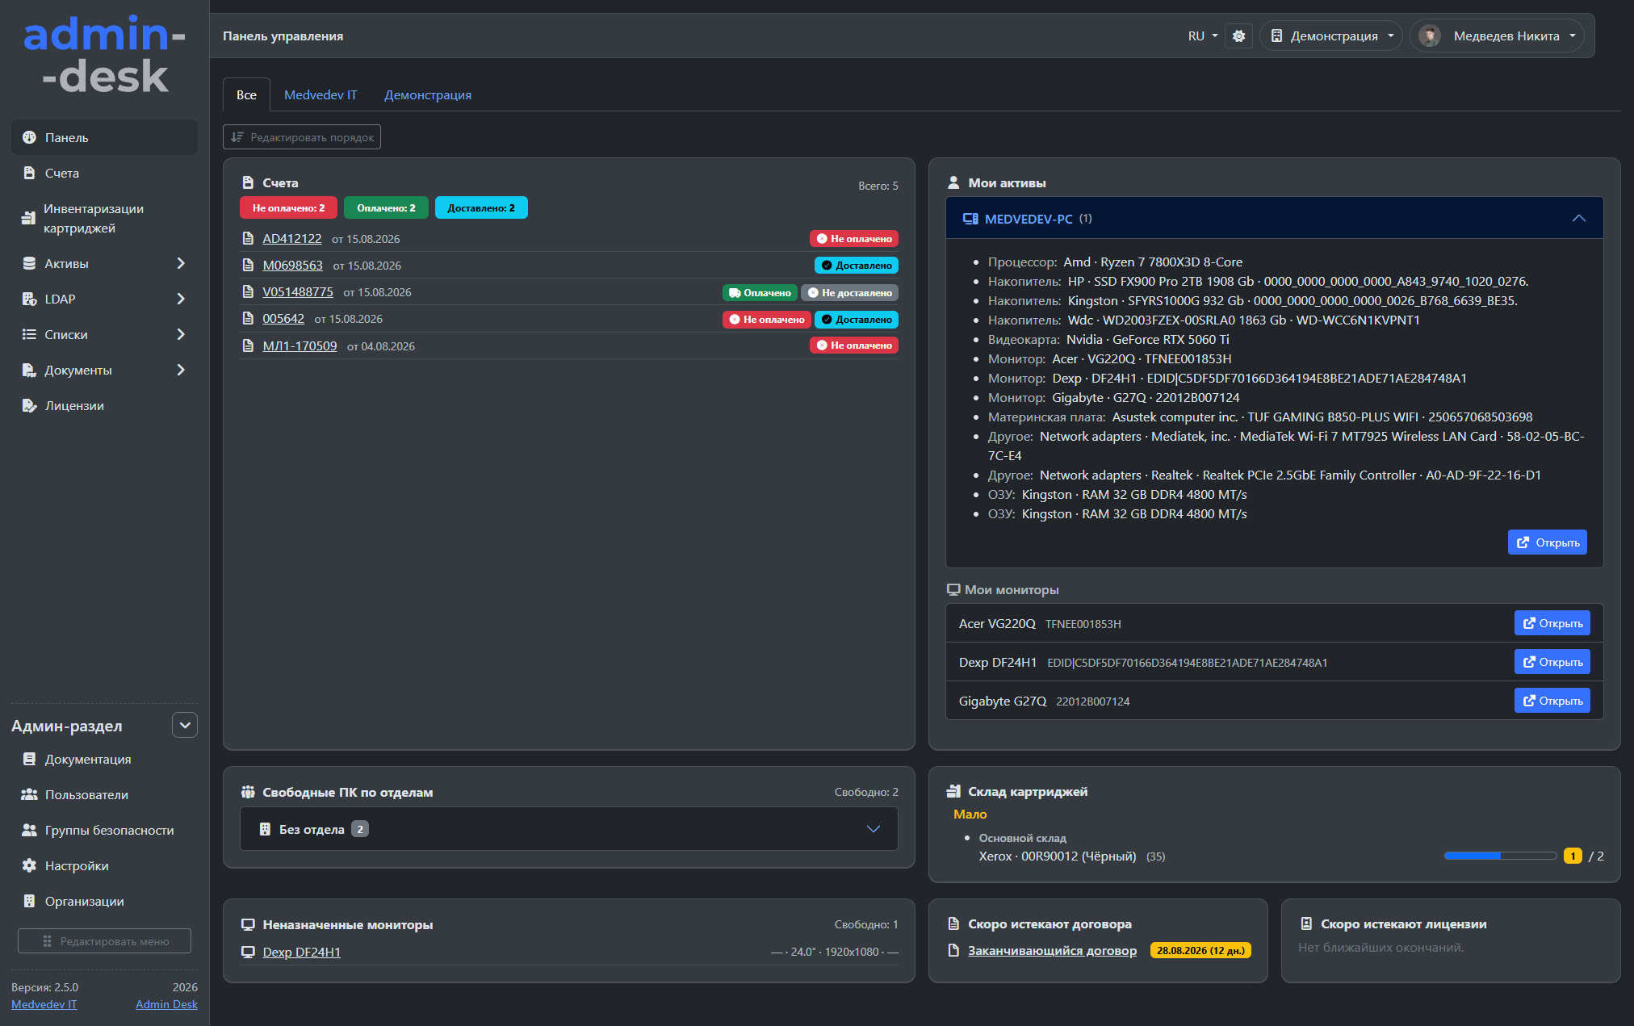Open Медведев Никита user menu
The image size is (1634, 1026).
pyautogui.click(x=1498, y=36)
